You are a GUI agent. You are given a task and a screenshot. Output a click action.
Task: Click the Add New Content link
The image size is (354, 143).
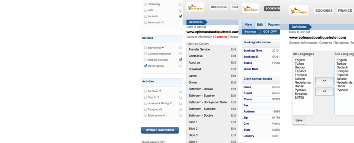coord(198,44)
